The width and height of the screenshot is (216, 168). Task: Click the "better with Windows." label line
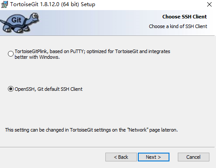coord(37,57)
